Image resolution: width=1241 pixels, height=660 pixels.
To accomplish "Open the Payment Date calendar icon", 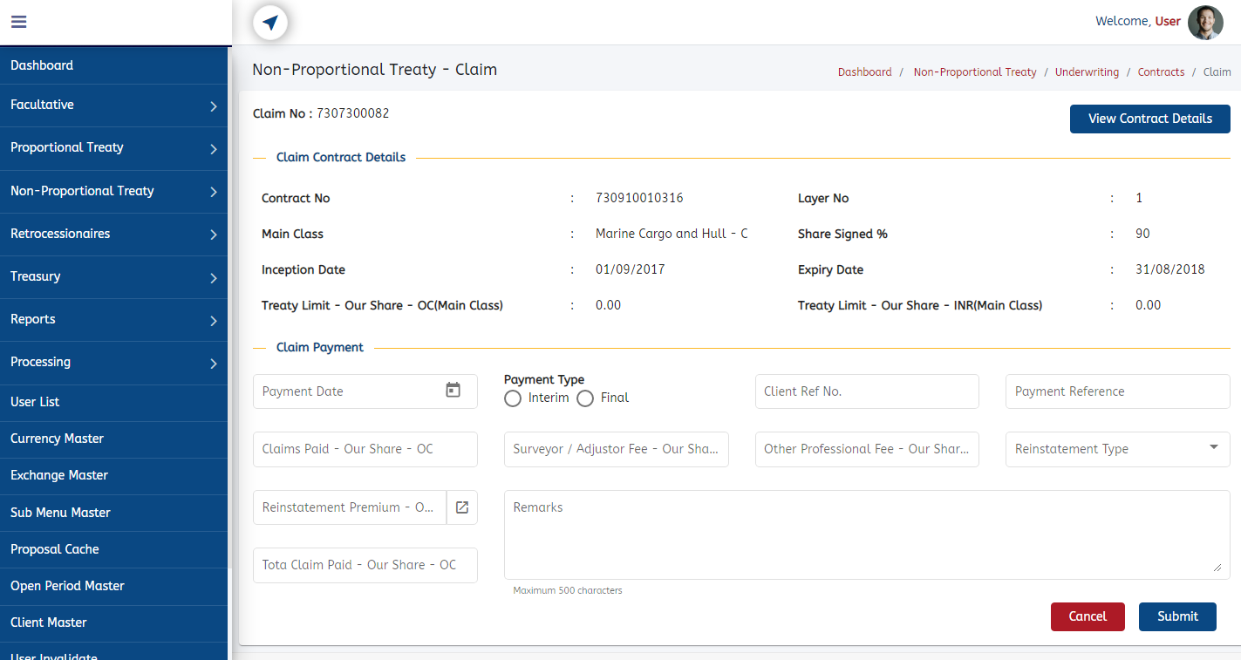I will click(453, 391).
